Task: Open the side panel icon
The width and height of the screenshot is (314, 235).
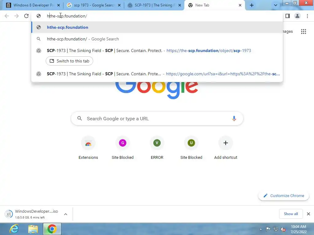Action: 288,16
